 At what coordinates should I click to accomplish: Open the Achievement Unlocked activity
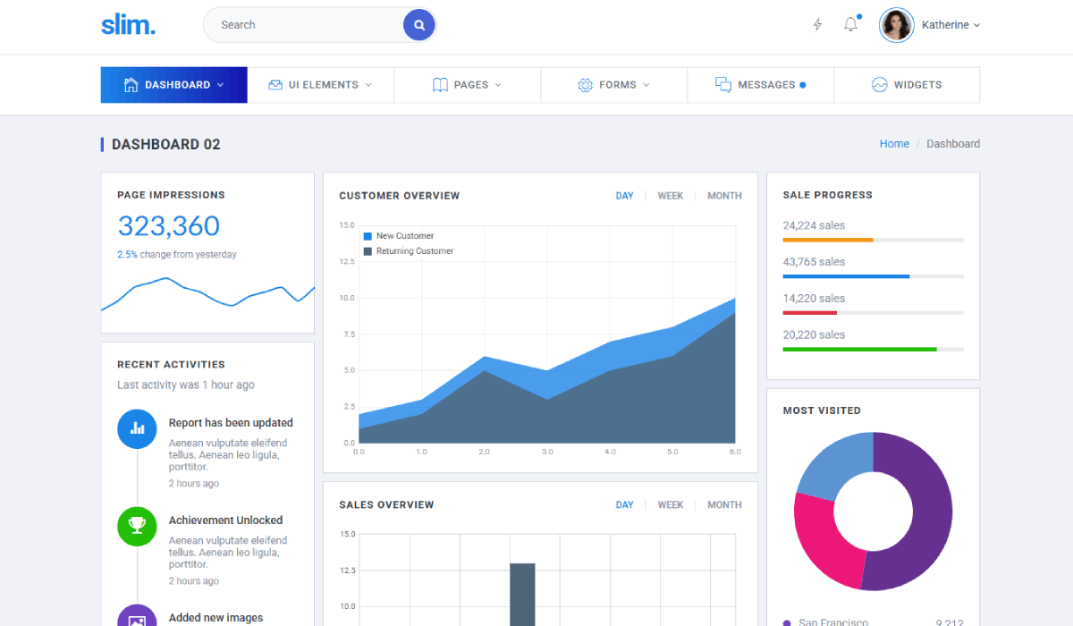coord(225,520)
